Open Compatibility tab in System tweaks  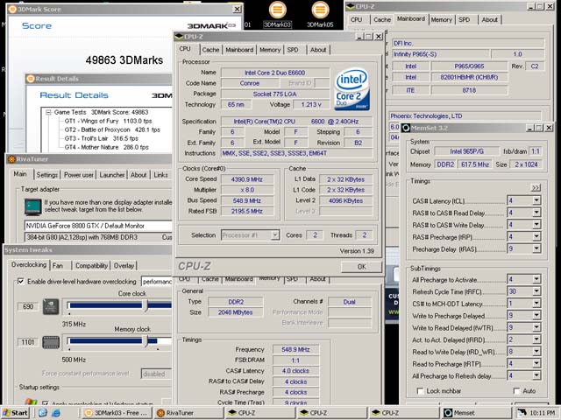pos(91,266)
